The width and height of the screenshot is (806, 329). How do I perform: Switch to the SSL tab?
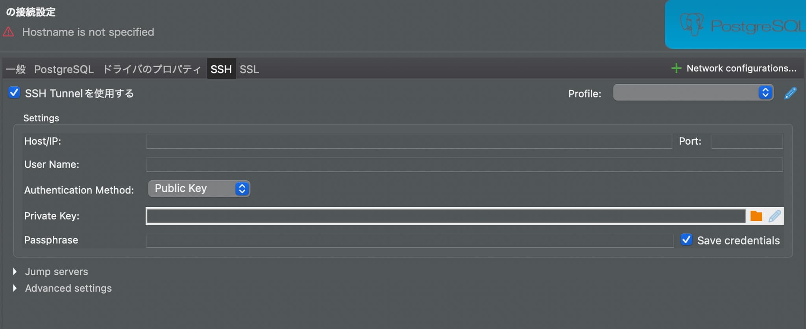click(x=249, y=69)
